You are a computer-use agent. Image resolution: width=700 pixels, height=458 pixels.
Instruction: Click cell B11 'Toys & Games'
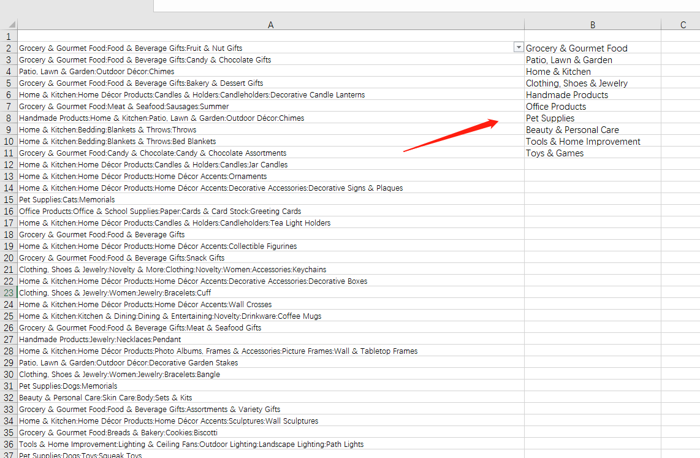tap(592, 153)
